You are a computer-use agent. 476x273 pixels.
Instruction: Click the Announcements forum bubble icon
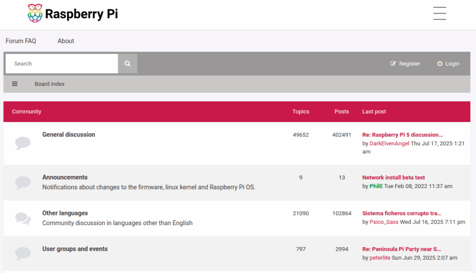tap(23, 182)
